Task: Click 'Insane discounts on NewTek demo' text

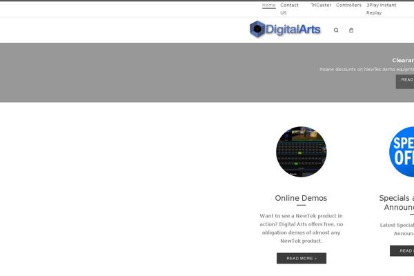Action: tap(367, 69)
